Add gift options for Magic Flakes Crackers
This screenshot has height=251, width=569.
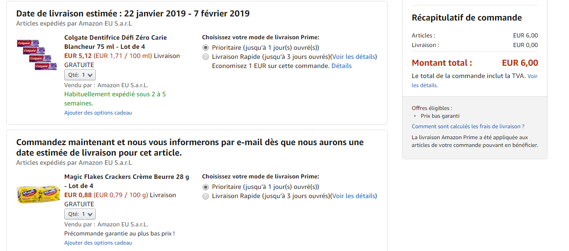[98, 243]
